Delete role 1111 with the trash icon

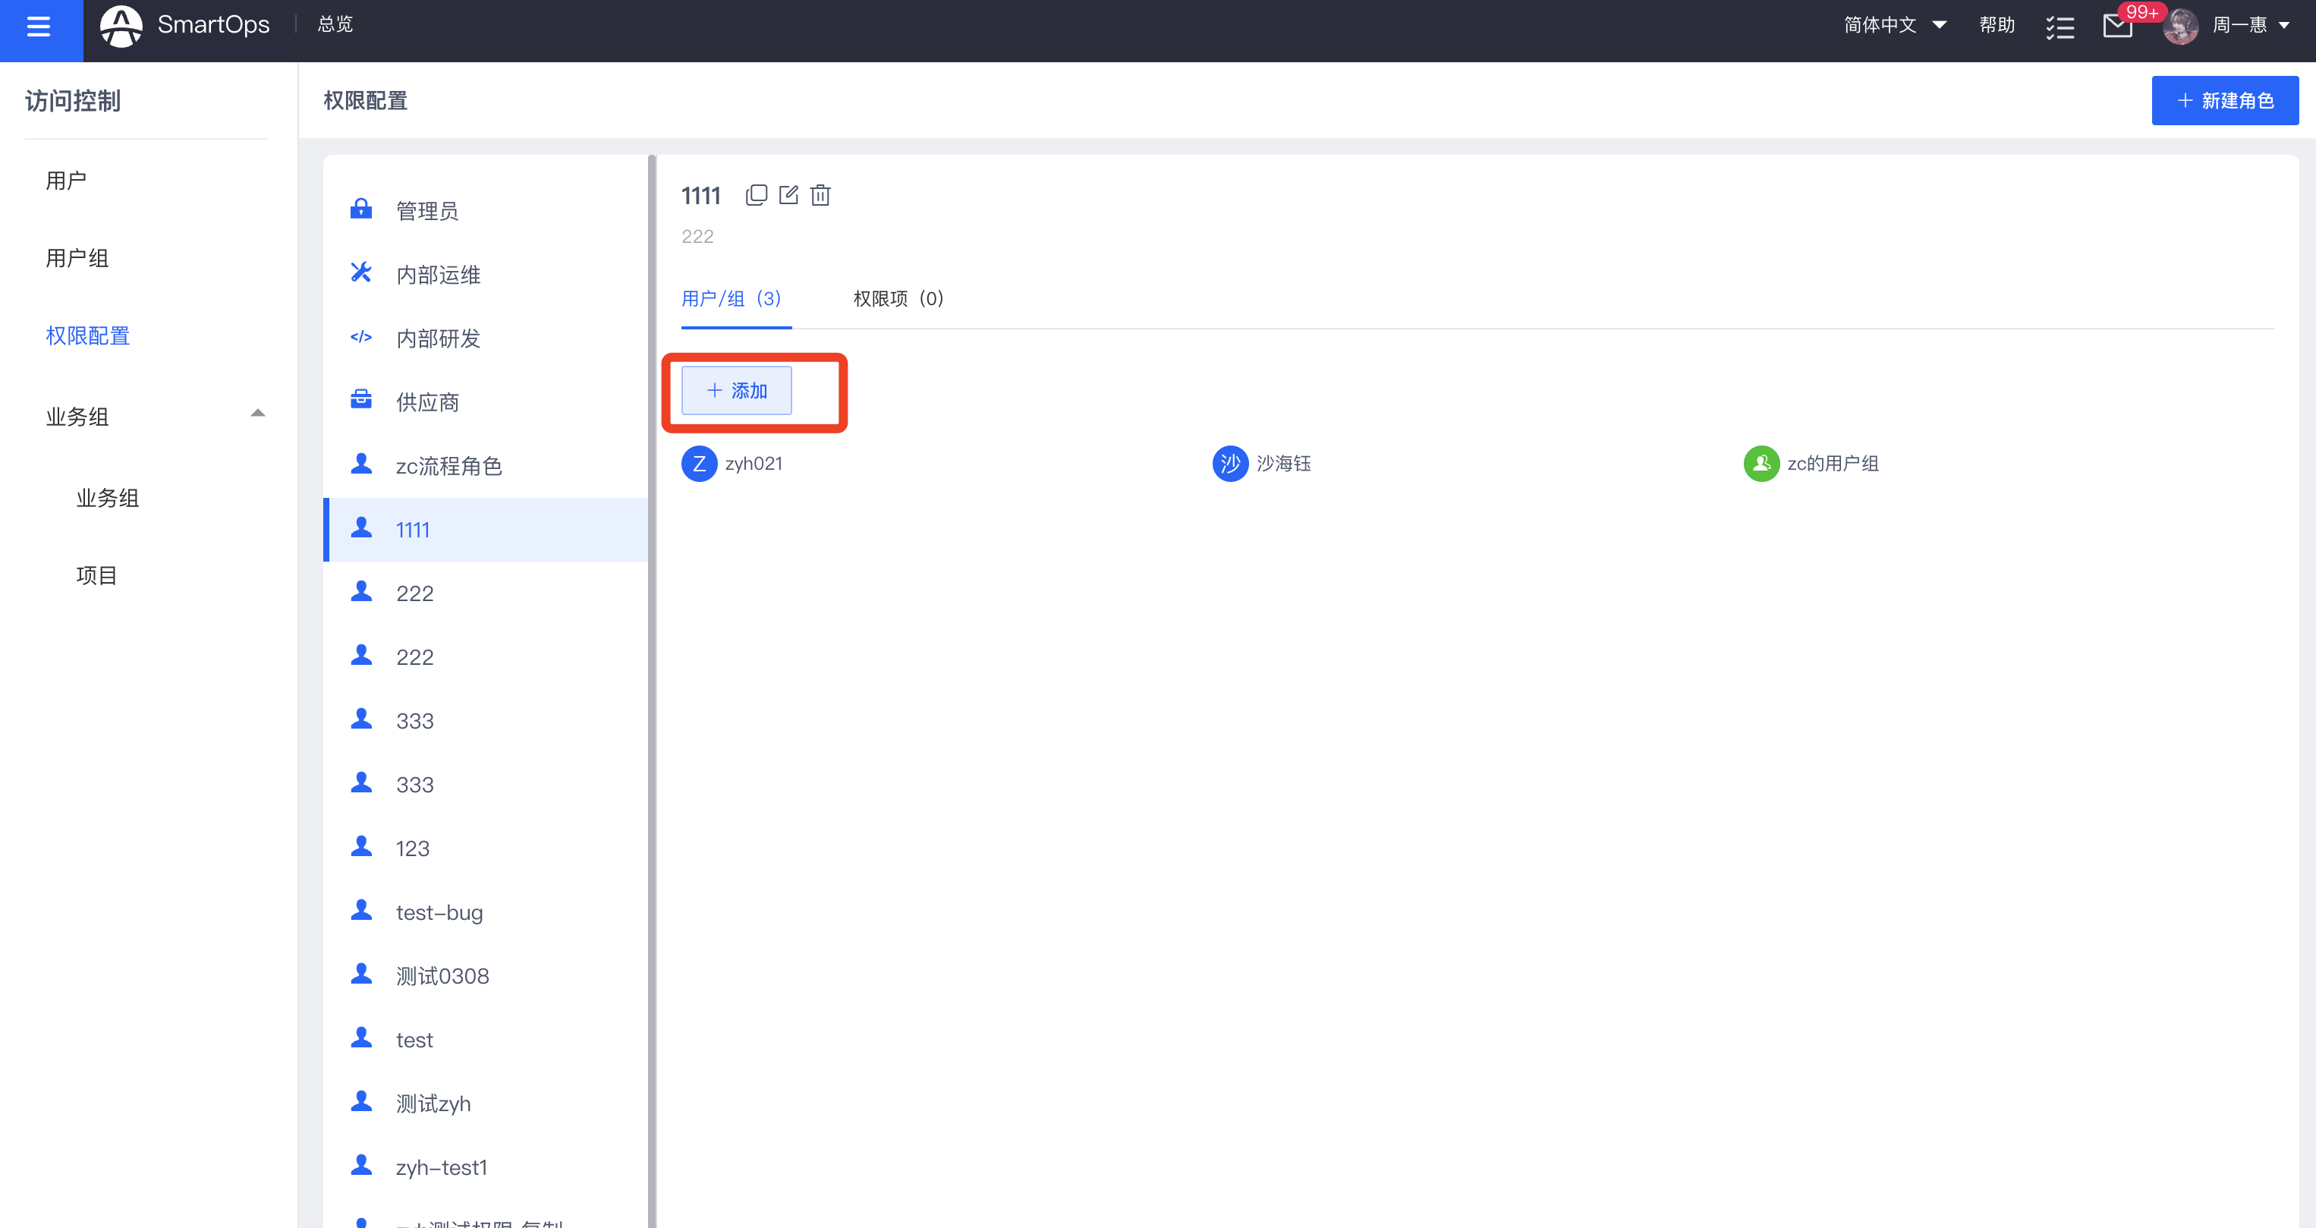[820, 195]
